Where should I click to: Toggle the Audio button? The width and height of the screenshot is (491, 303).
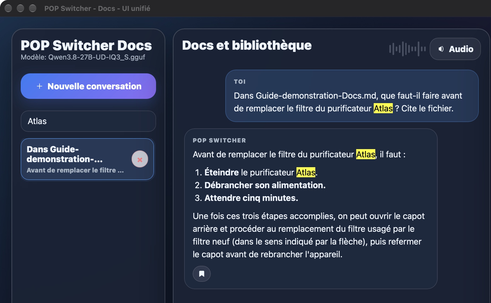point(455,49)
